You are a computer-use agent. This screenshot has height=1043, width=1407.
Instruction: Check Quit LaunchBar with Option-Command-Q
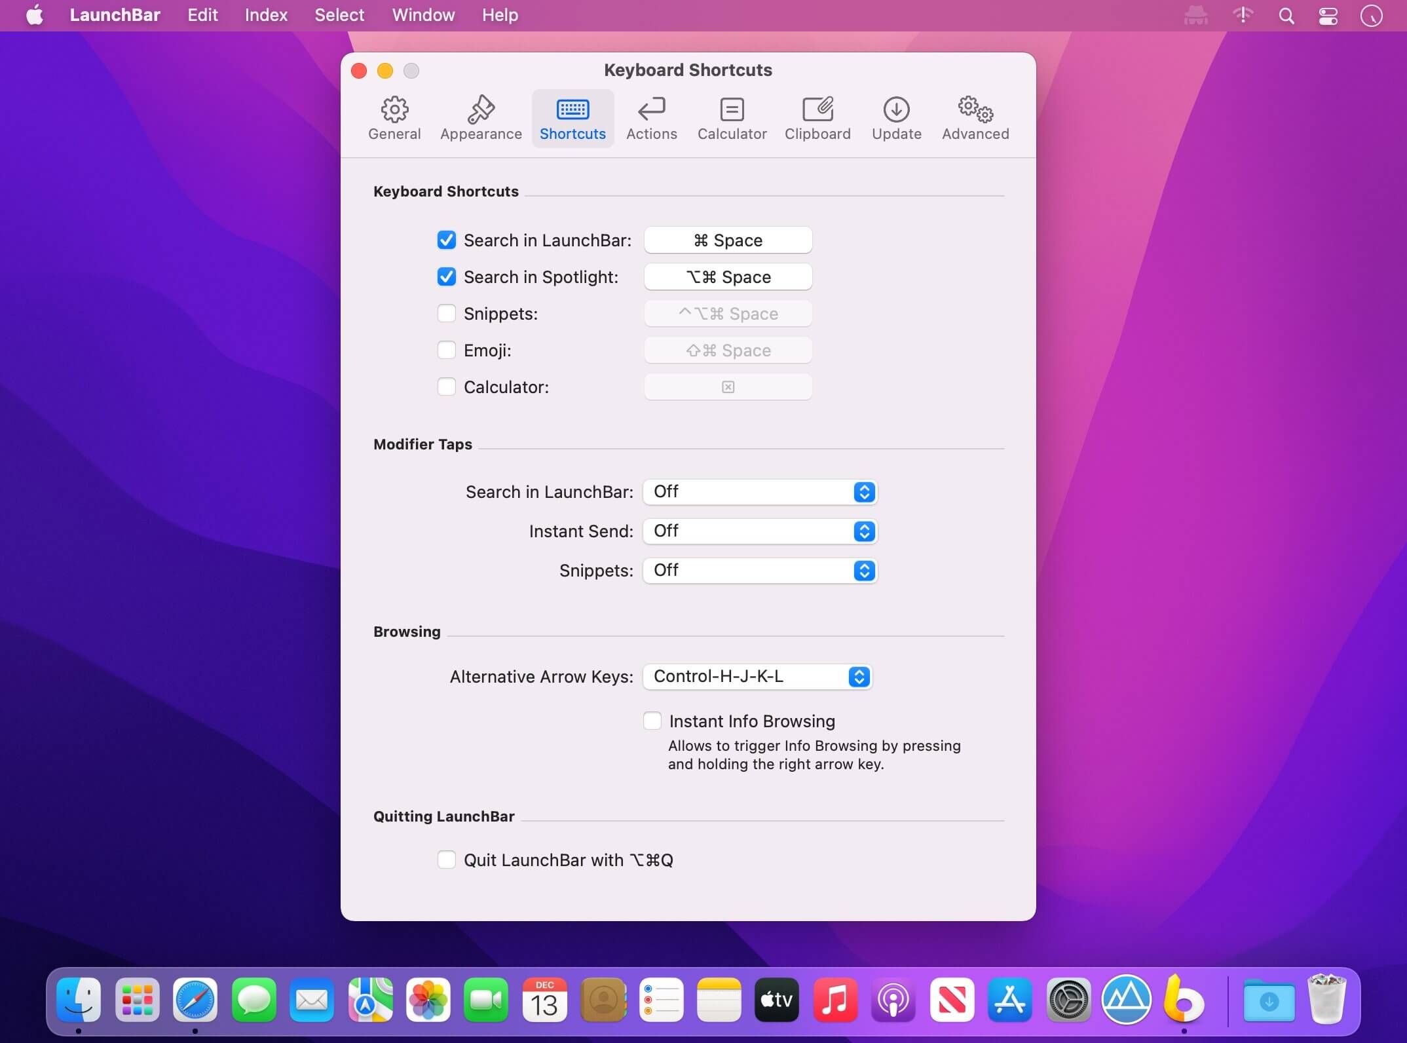click(447, 860)
